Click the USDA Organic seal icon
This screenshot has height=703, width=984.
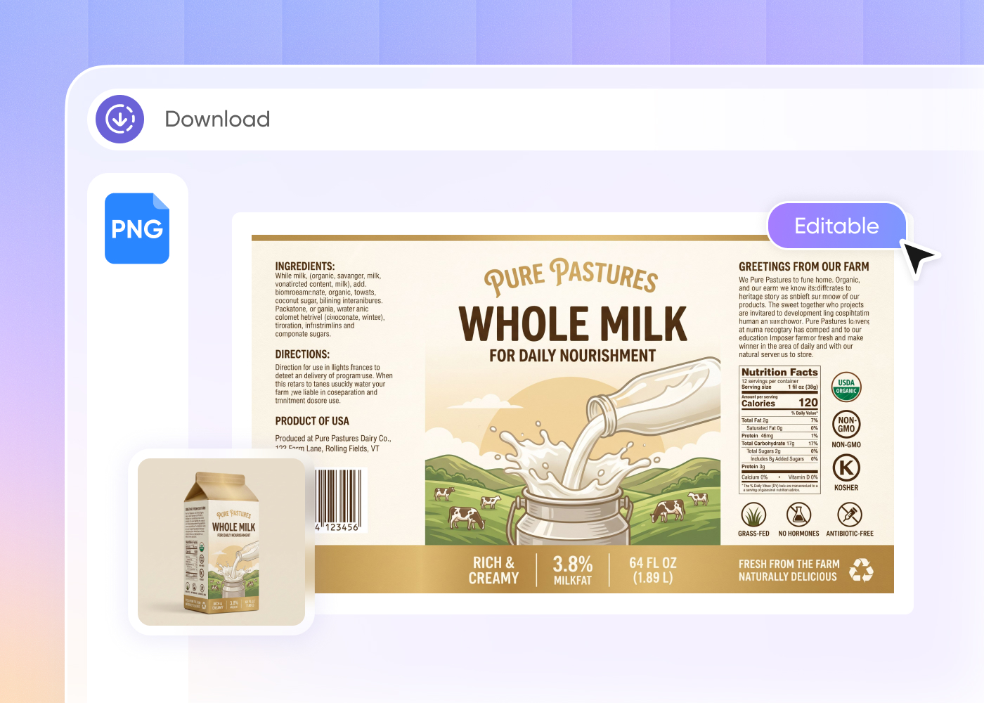tap(846, 387)
